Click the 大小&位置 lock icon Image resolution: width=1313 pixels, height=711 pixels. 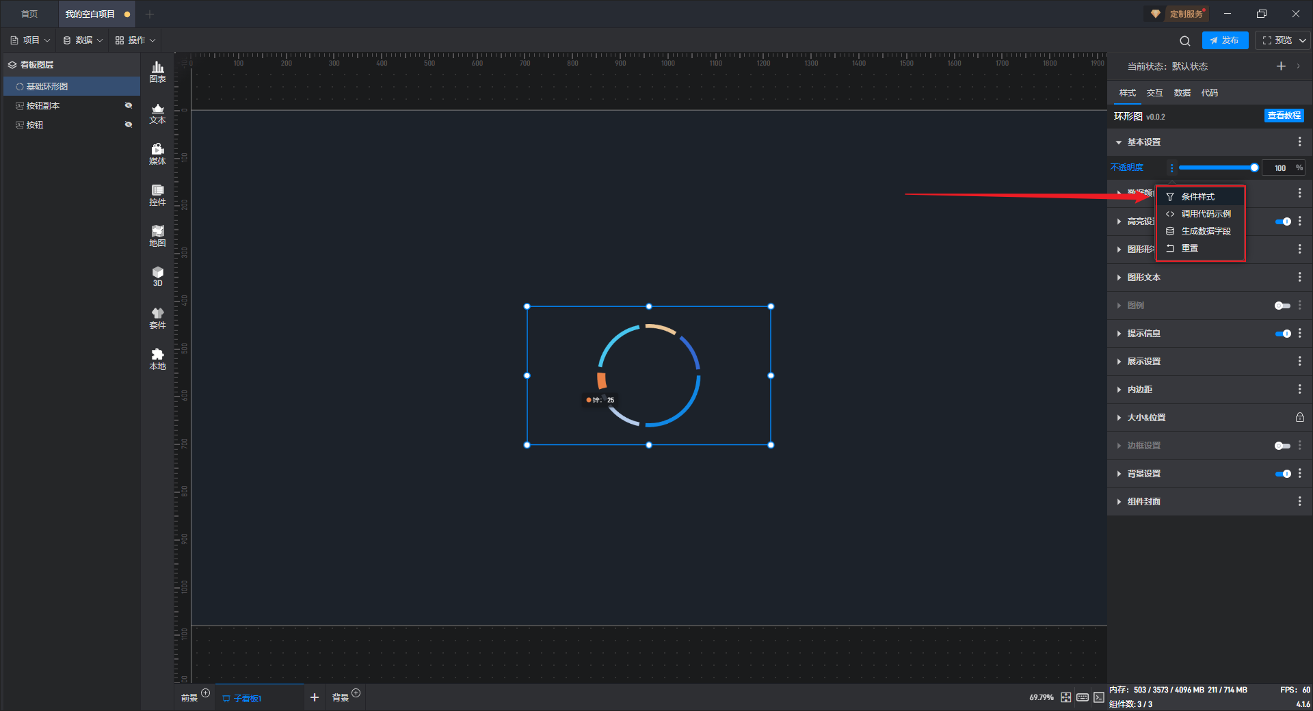coord(1299,418)
